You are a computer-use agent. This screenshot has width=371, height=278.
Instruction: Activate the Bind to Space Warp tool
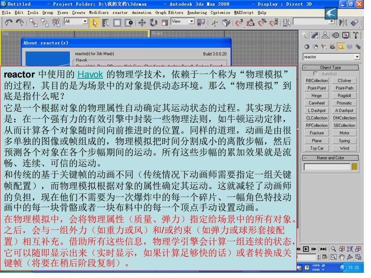point(56,23)
